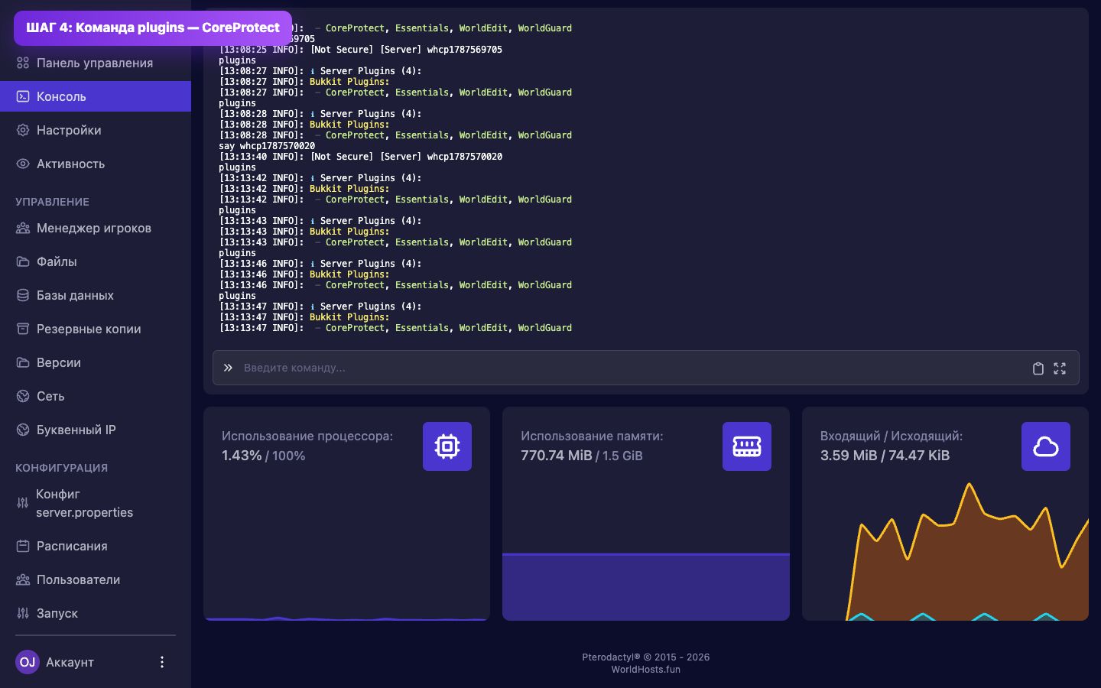1101x688 pixels.
Task: Click the folder icon for Версии
Action: pos(23,362)
